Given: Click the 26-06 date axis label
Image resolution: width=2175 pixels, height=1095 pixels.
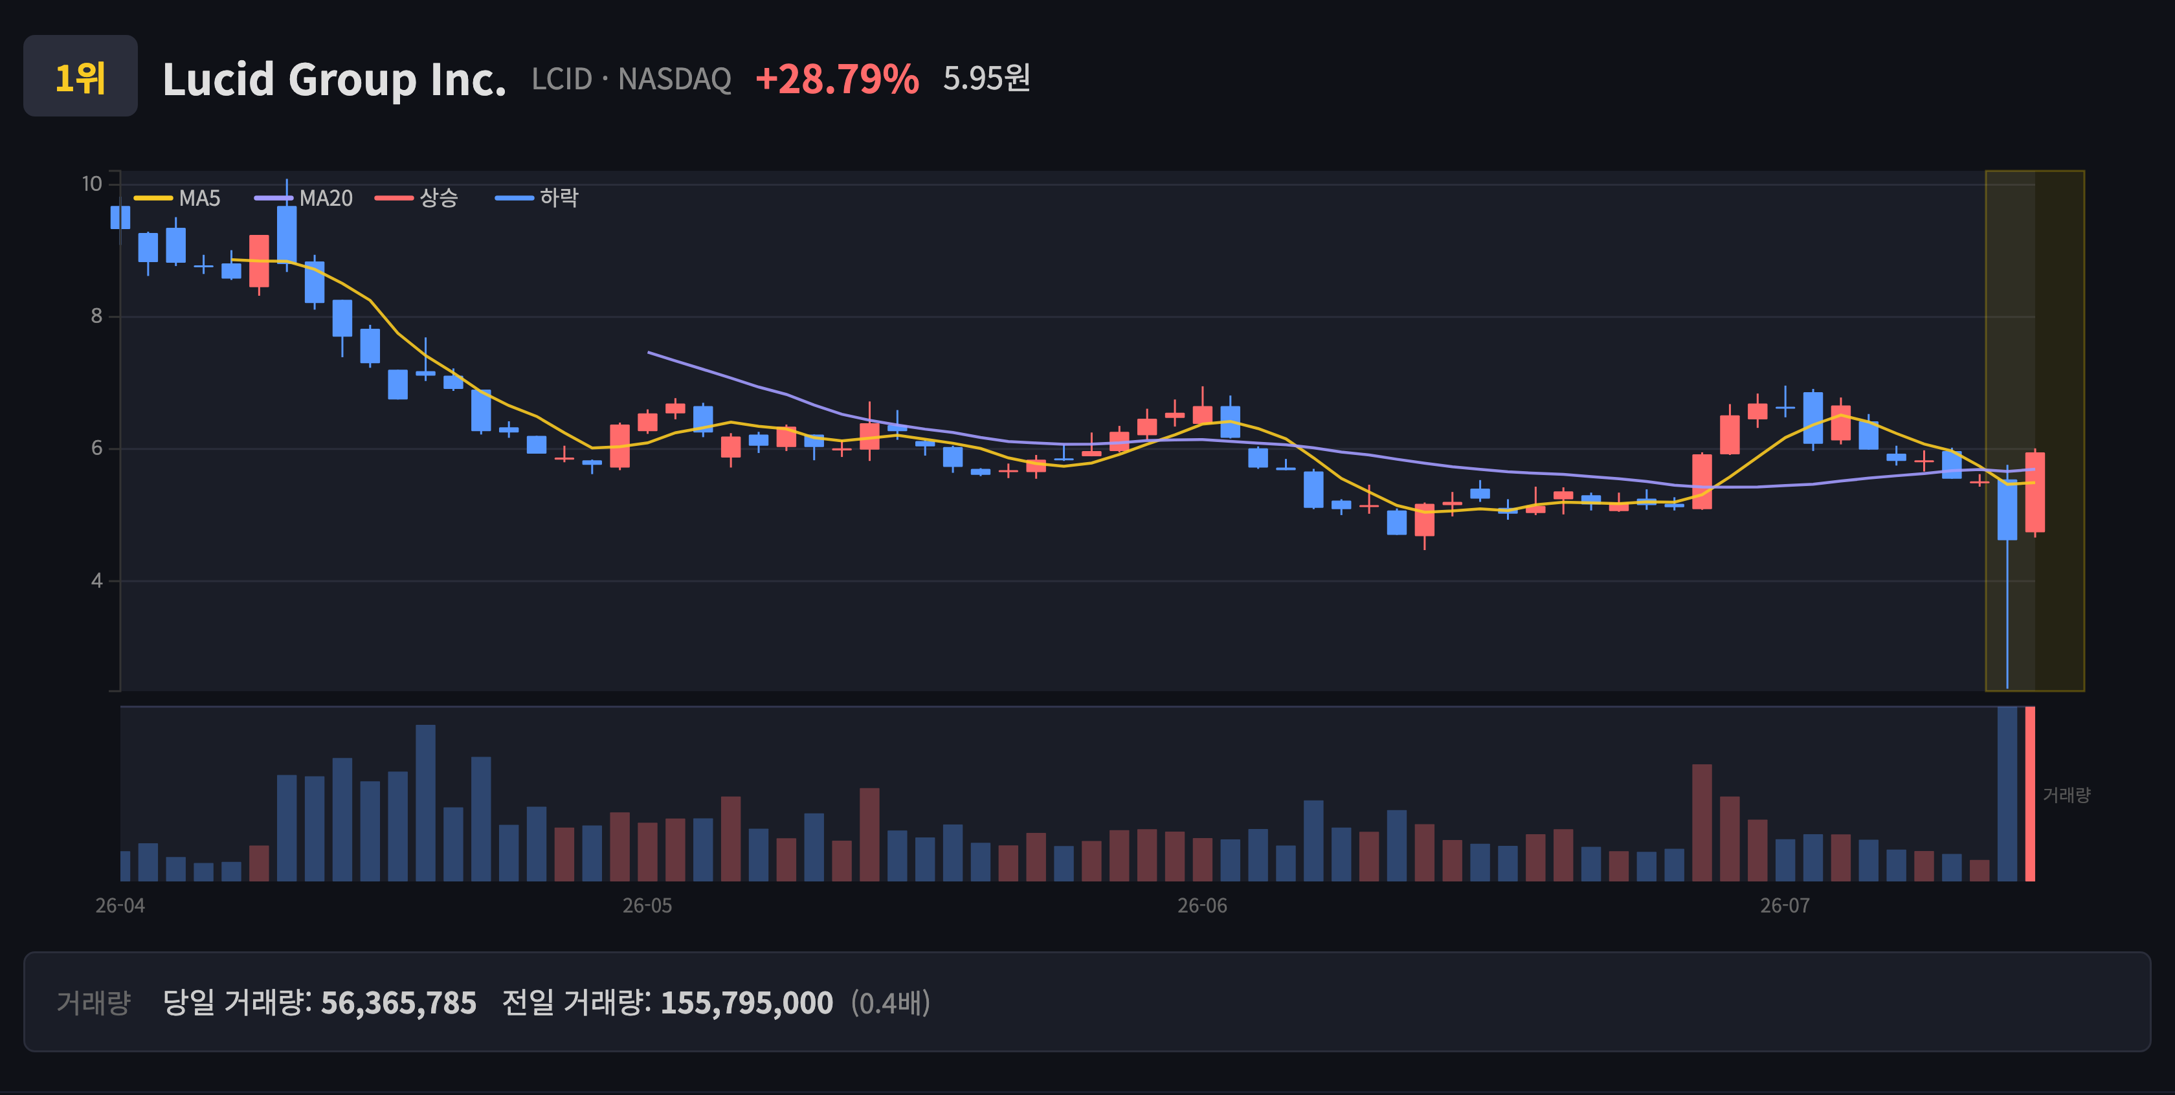Looking at the screenshot, I should 1202,906.
